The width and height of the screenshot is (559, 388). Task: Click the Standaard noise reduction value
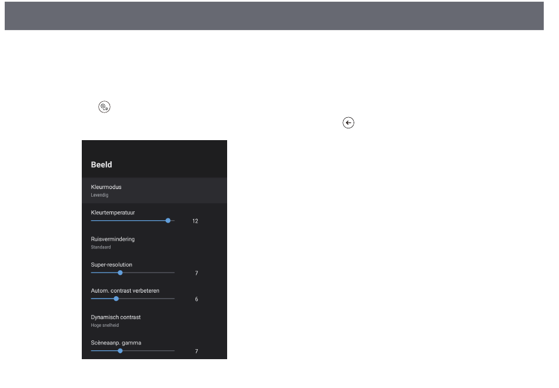tap(101, 247)
